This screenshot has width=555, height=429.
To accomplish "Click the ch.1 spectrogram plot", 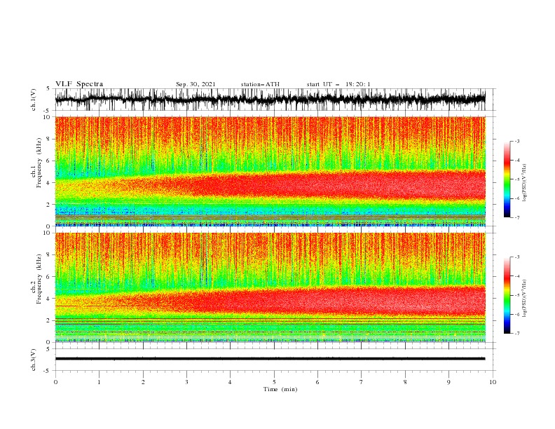I will [270, 171].
